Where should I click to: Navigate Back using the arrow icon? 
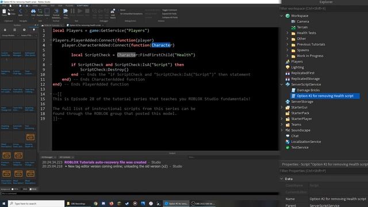point(21,11)
